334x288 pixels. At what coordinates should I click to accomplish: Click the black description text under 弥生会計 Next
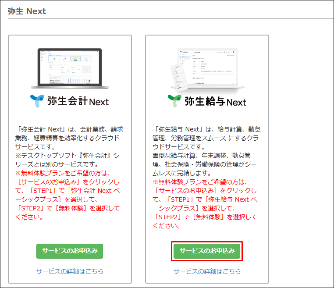tap(69, 147)
